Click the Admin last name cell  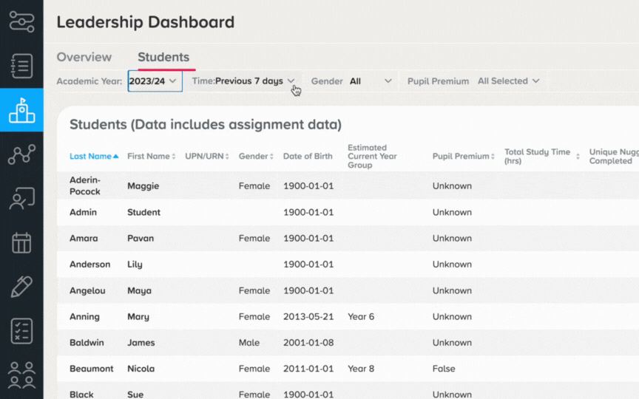point(83,212)
